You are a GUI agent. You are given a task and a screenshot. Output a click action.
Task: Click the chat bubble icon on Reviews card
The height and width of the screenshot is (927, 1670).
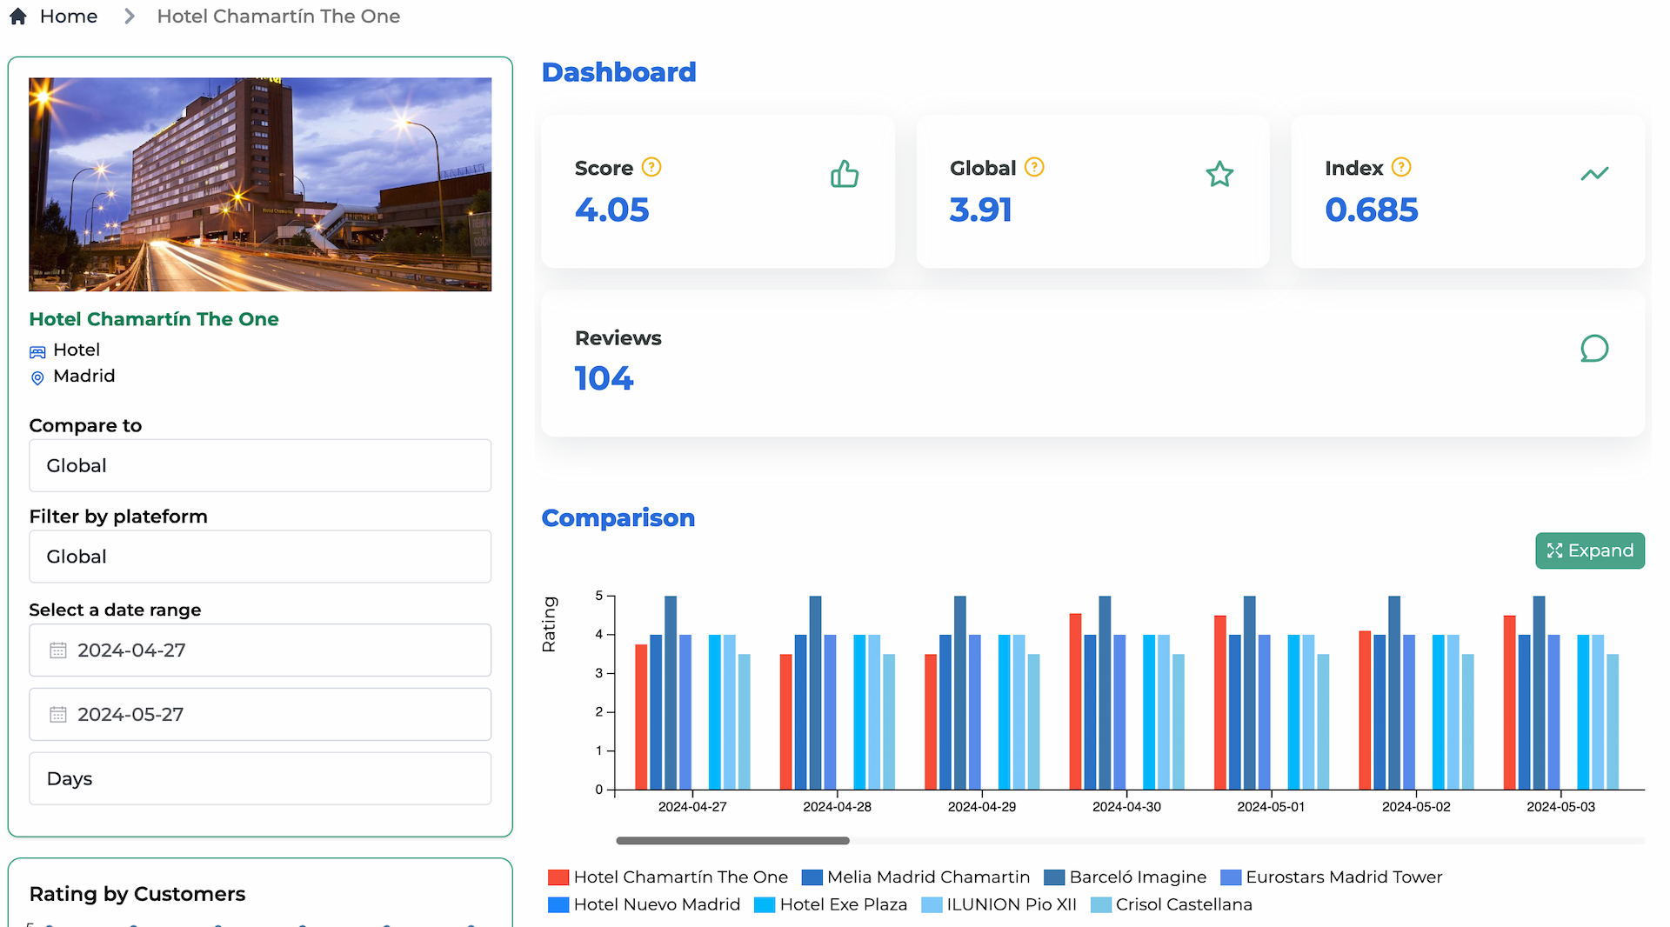pyautogui.click(x=1594, y=349)
